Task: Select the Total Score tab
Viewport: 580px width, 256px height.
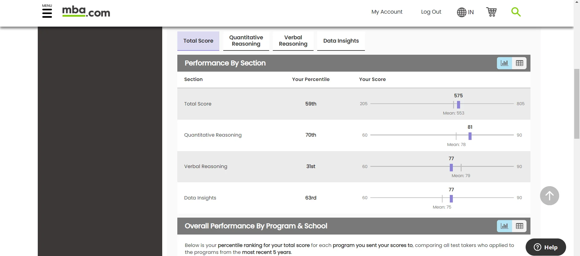Action: (198, 41)
